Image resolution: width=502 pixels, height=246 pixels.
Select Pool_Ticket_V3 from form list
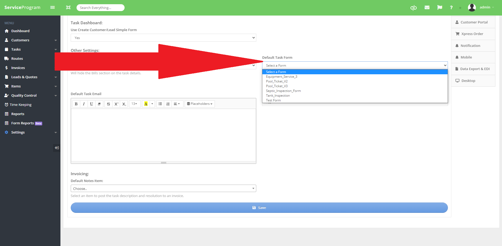277,86
